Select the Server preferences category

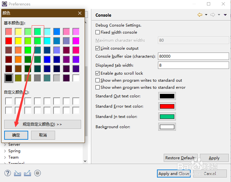tap(14, 145)
